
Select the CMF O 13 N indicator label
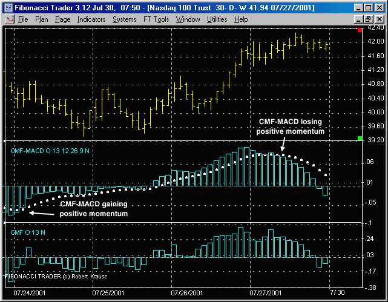click(x=28, y=231)
